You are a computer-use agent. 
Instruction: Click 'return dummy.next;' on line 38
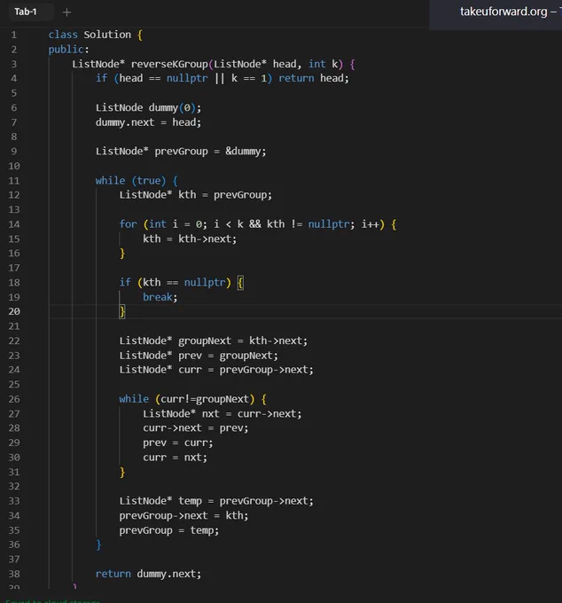coord(148,574)
